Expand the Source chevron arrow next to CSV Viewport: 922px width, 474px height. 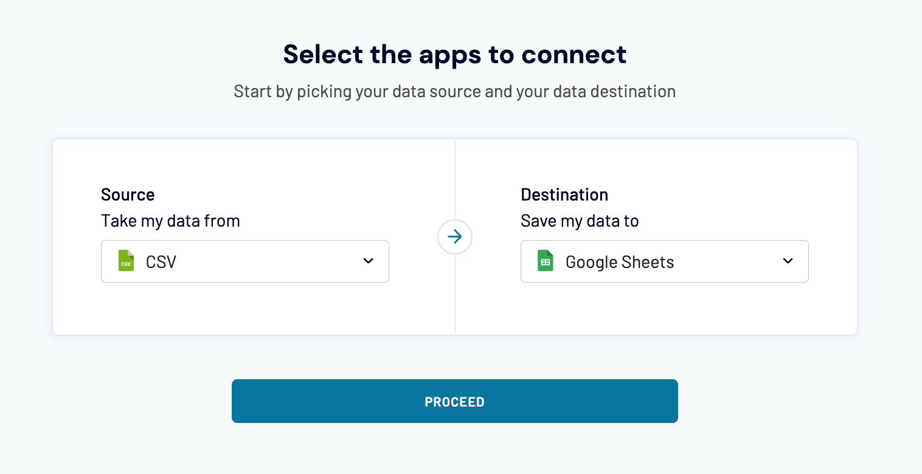368,261
